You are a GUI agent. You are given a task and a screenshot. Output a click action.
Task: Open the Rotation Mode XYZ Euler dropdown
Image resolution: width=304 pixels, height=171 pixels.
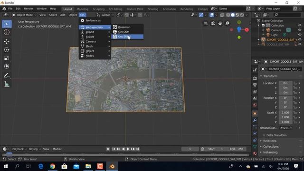click(286, 128)
